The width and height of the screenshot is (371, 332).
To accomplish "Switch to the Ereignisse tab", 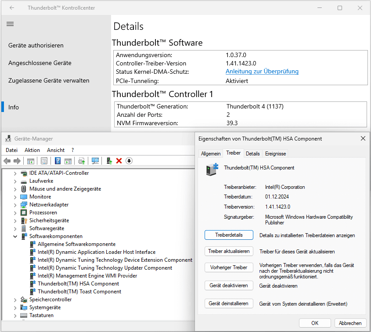I will (275, 154).
